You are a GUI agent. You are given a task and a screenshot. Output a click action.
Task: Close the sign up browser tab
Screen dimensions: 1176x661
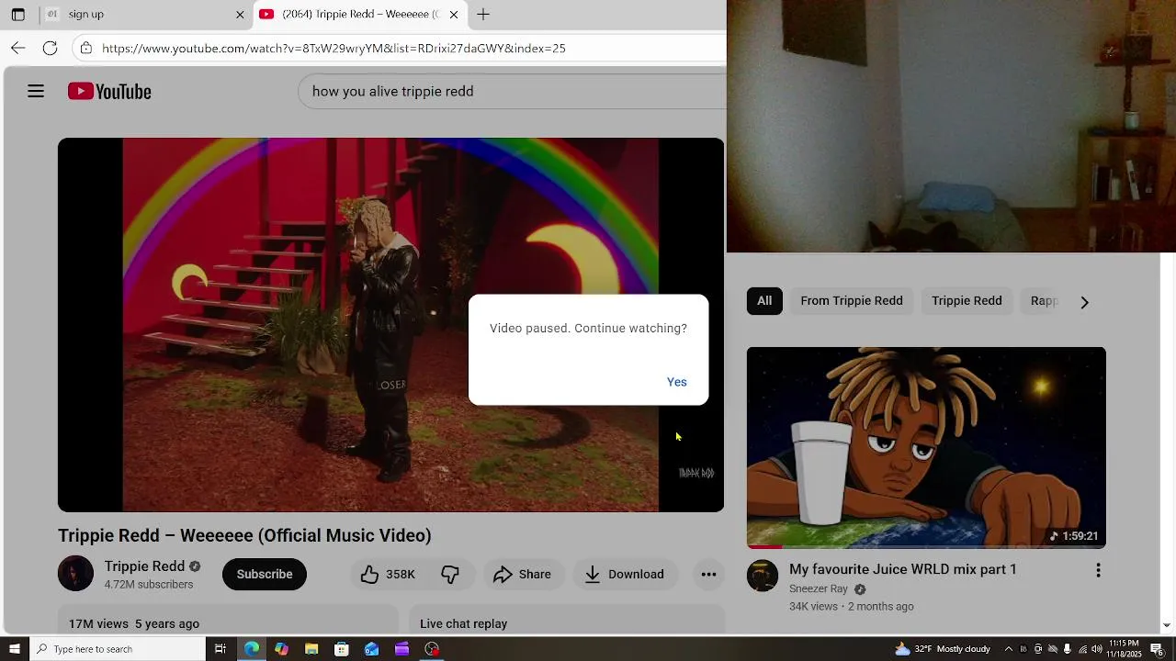point(240,15)
